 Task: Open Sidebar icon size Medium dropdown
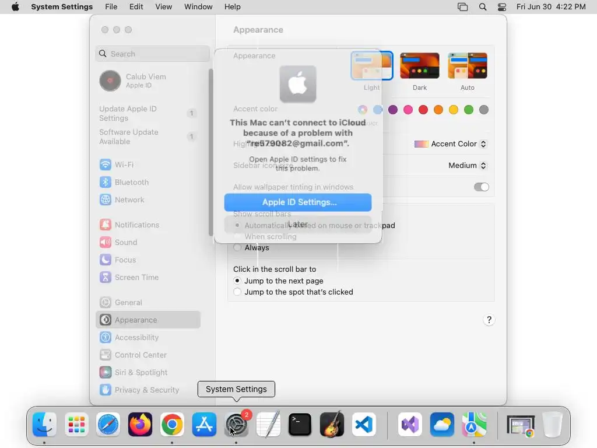[468, 165]
